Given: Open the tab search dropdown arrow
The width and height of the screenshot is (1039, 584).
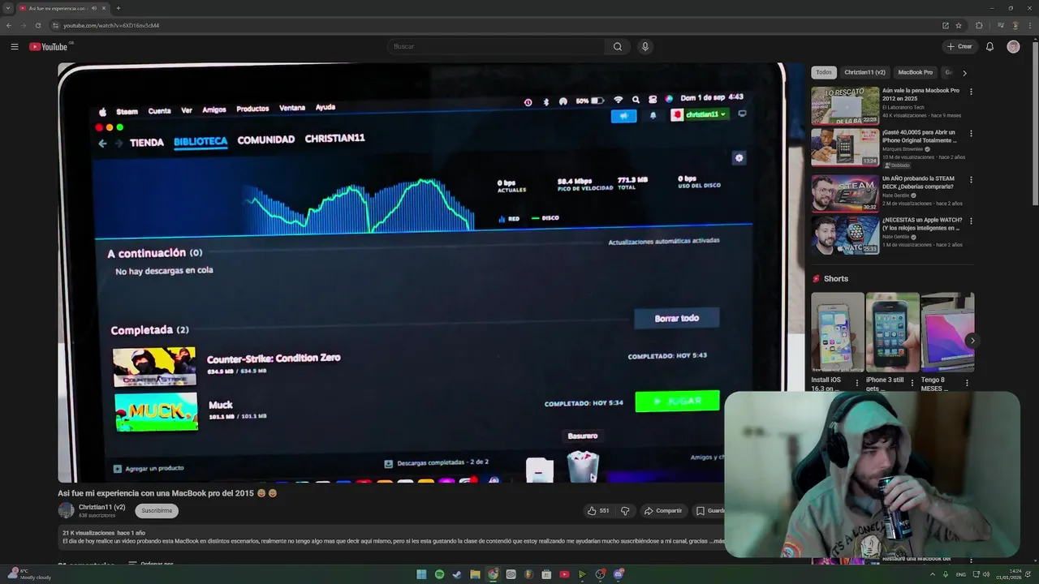Looking at the screenshot, I should [x=7, y=8].
